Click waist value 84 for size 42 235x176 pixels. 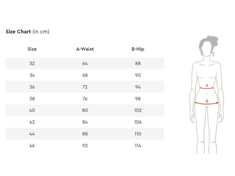[85, 122]
